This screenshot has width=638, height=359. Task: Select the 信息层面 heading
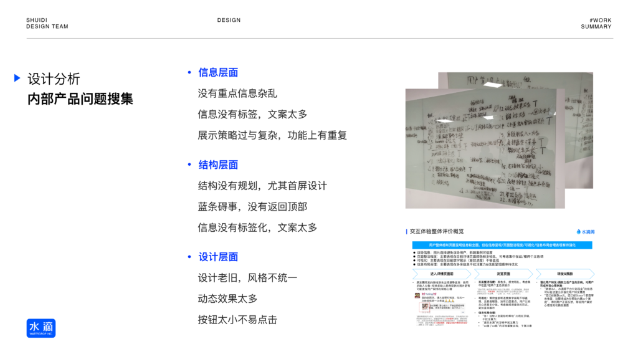(218, 72)
